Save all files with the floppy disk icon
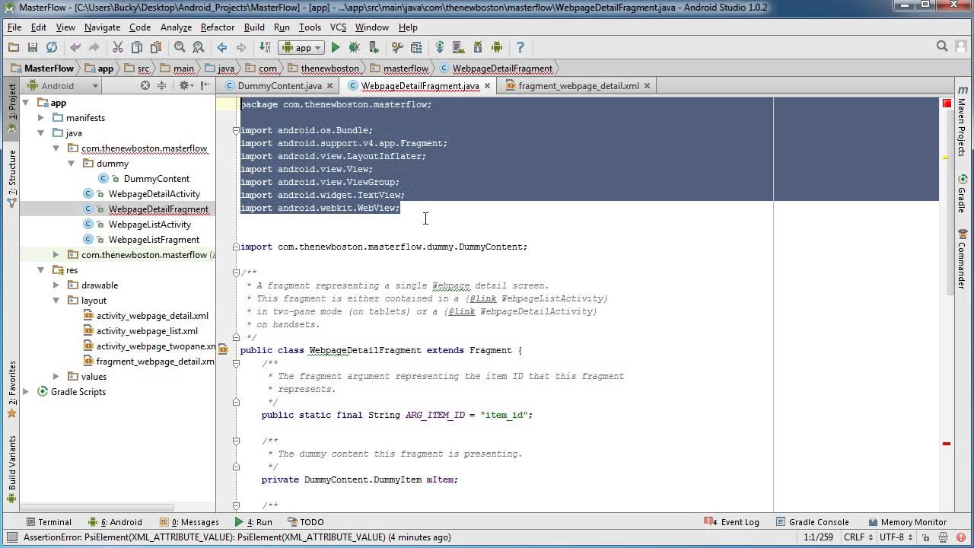Viewport: 974px width, 548px height. [x=33, y=47]
